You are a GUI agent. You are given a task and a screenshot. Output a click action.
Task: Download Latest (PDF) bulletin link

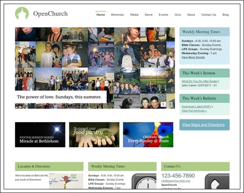(x=196, y=107)
